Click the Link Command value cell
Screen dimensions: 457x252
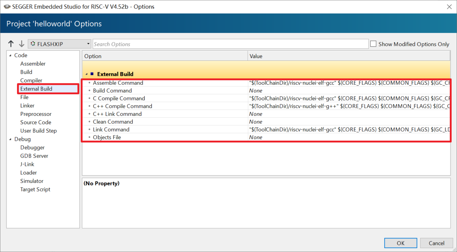348,129
